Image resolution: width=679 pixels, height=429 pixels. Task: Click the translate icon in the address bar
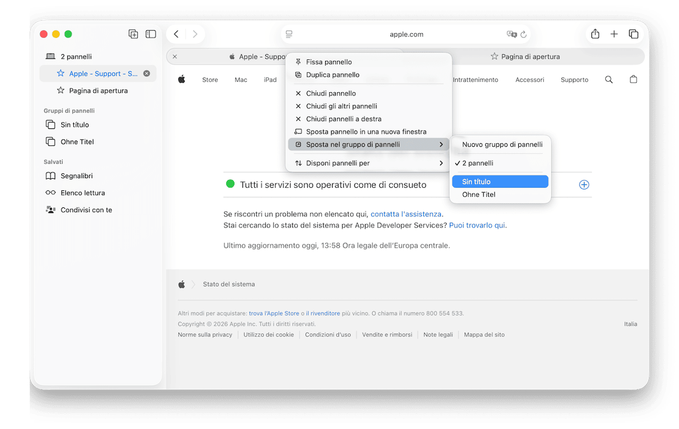point(511,34)
